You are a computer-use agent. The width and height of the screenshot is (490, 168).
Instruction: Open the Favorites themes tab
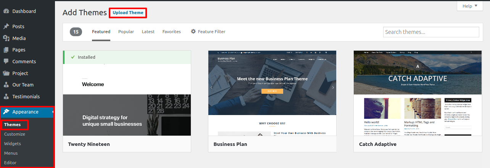(x=171, y=32)
